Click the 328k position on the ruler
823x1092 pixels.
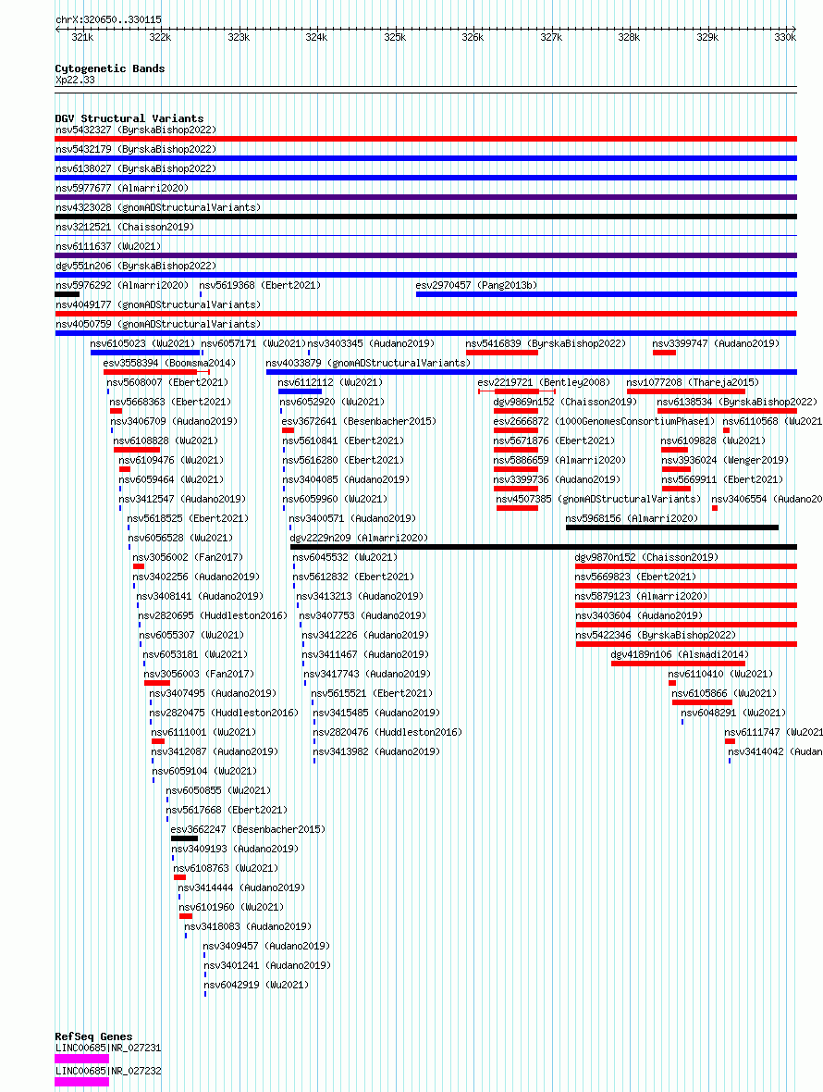point(629,38)
